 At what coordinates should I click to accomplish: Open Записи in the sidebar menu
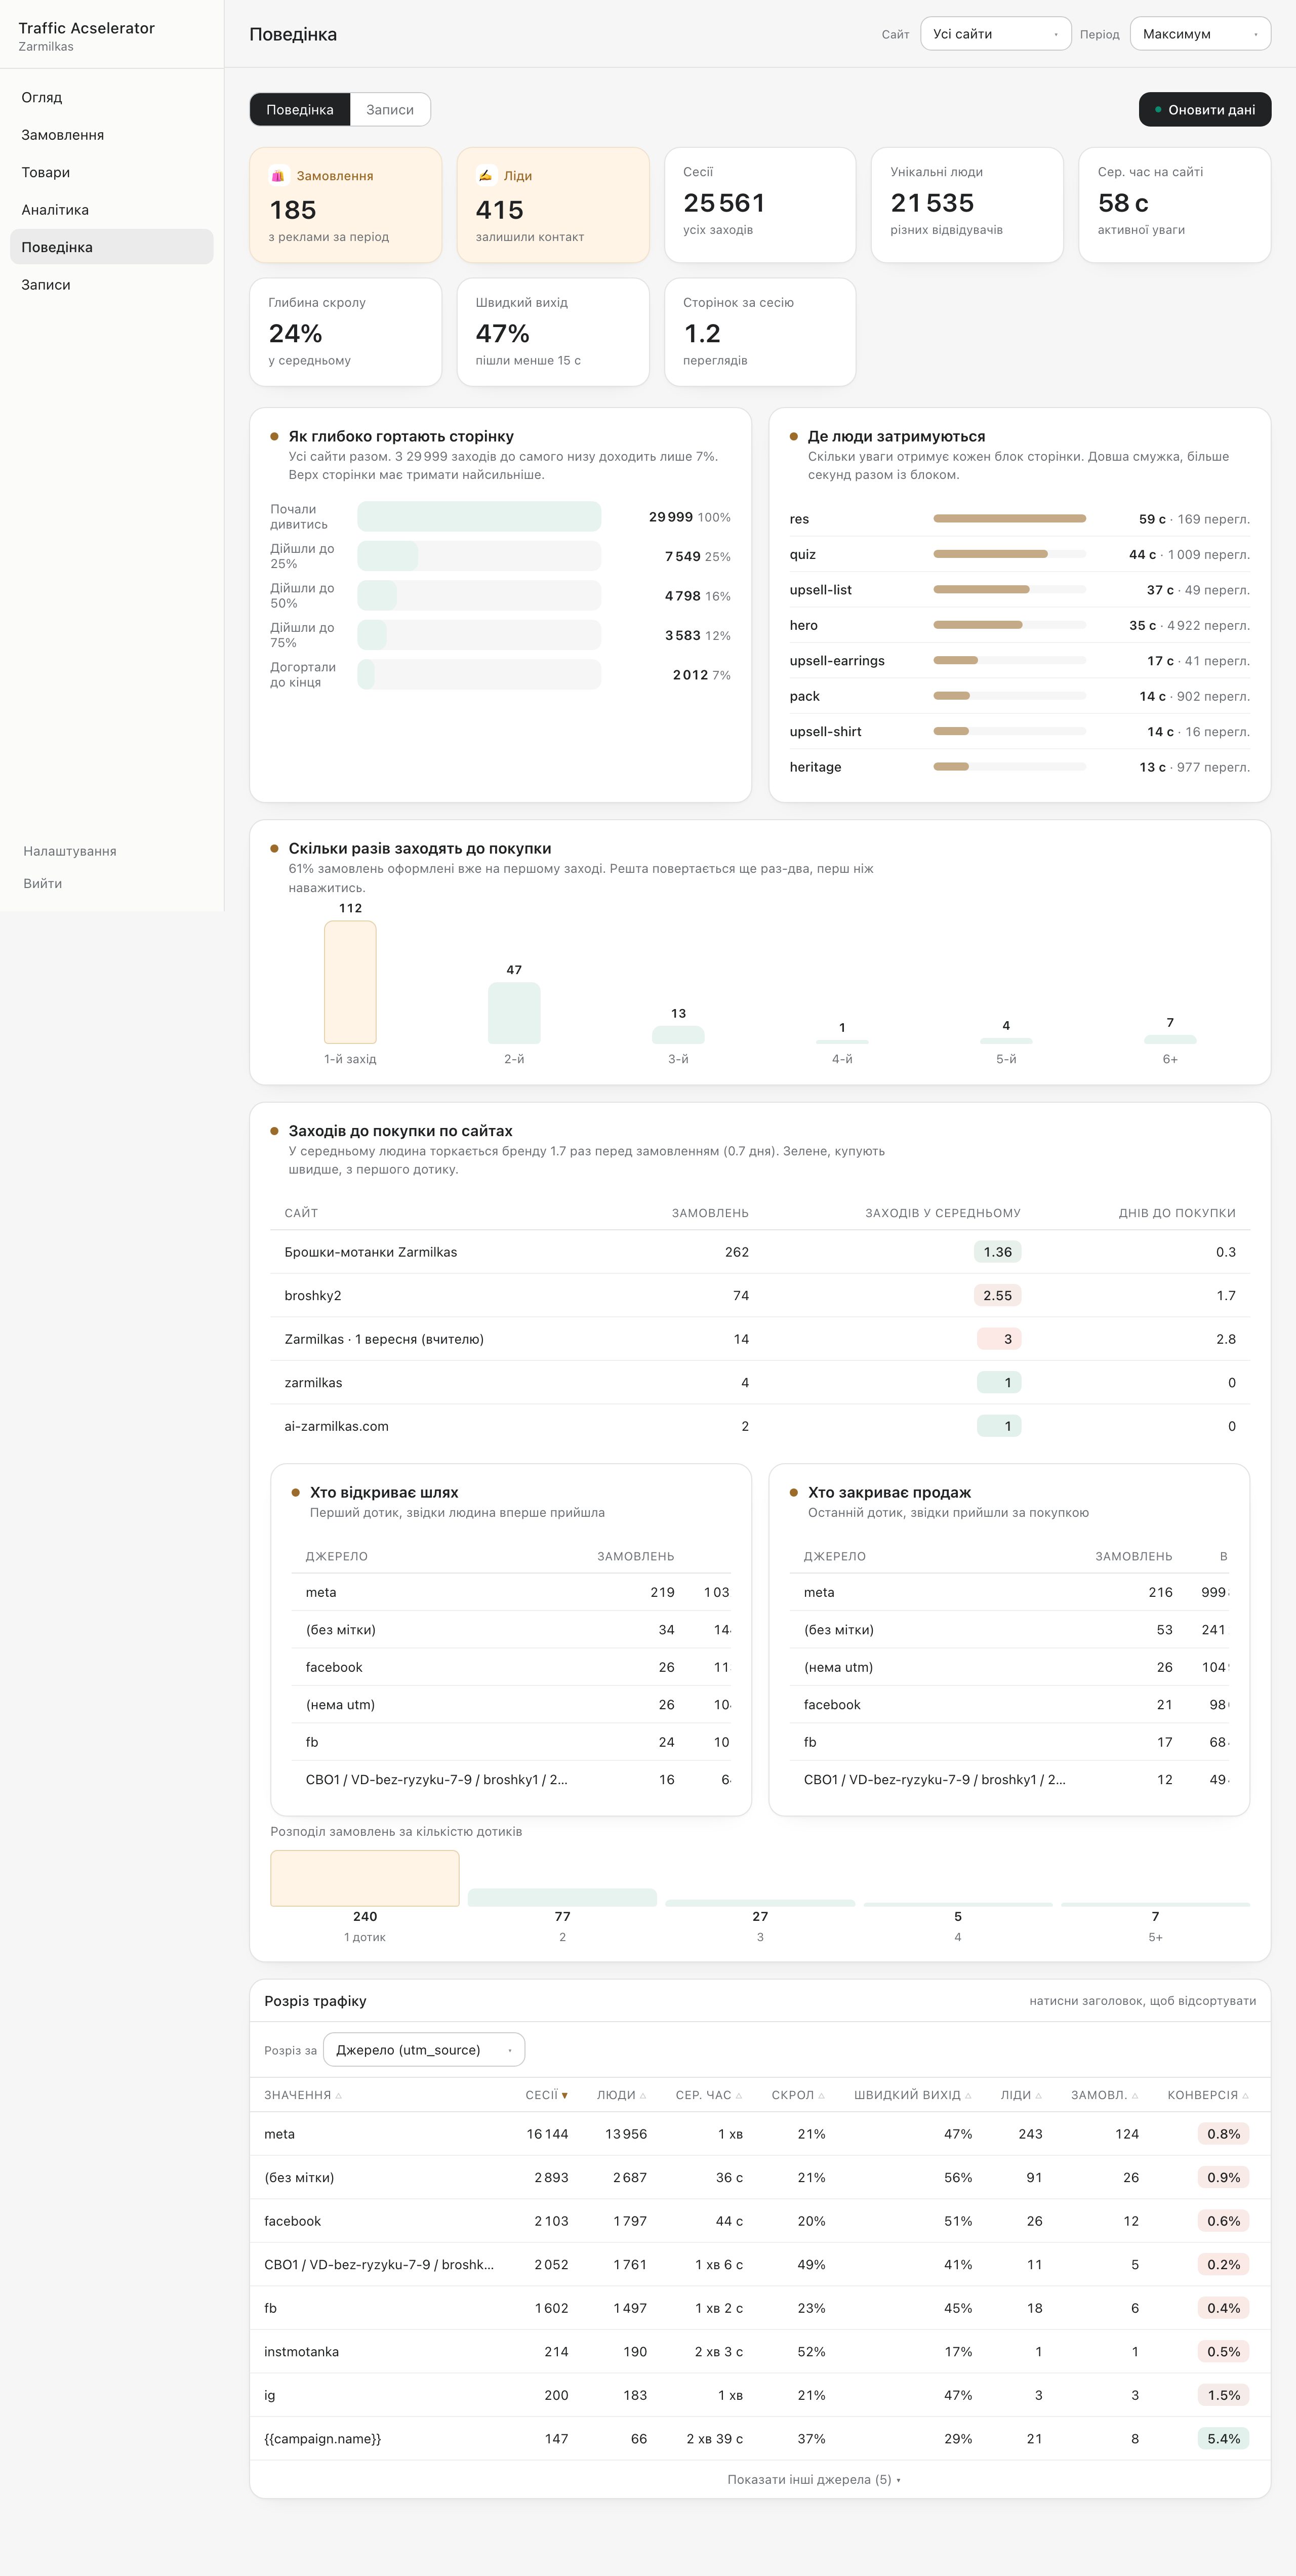(111, 285)
